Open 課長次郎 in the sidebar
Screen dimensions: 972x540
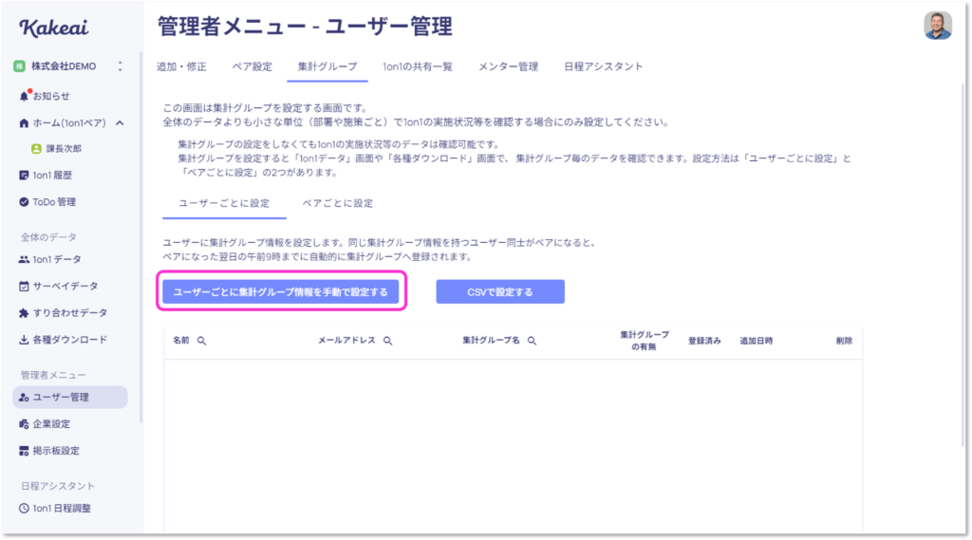64,148
